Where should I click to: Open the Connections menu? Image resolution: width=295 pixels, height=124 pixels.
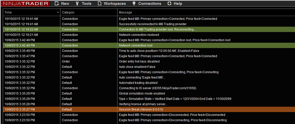tap(150, 4)
